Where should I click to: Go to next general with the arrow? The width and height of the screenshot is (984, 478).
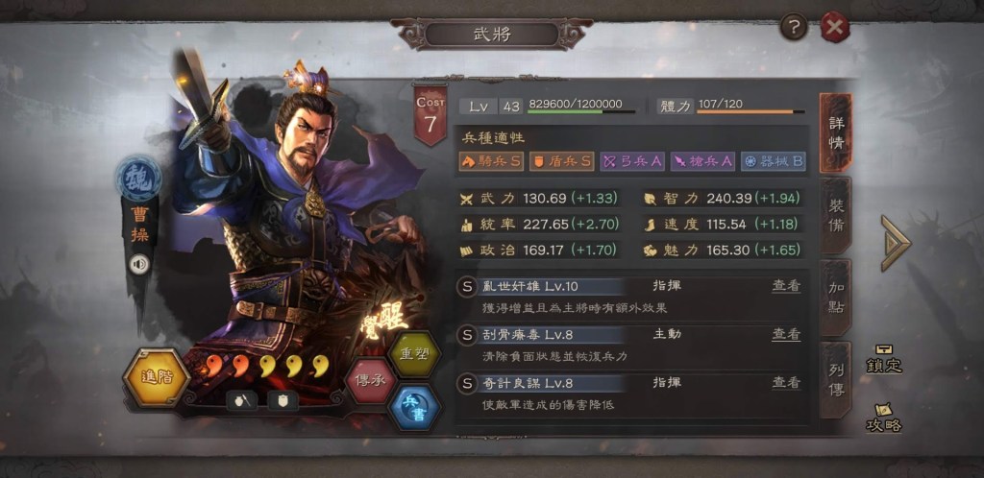point(896,243)
